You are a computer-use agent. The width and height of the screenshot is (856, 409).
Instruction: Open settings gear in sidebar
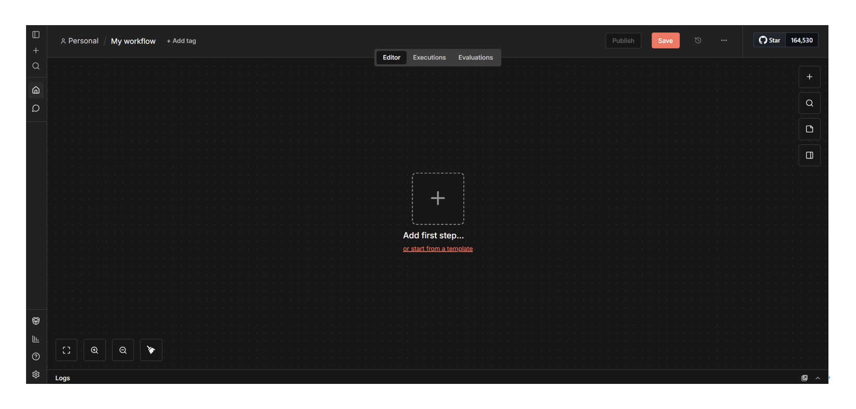pos(36,375)
